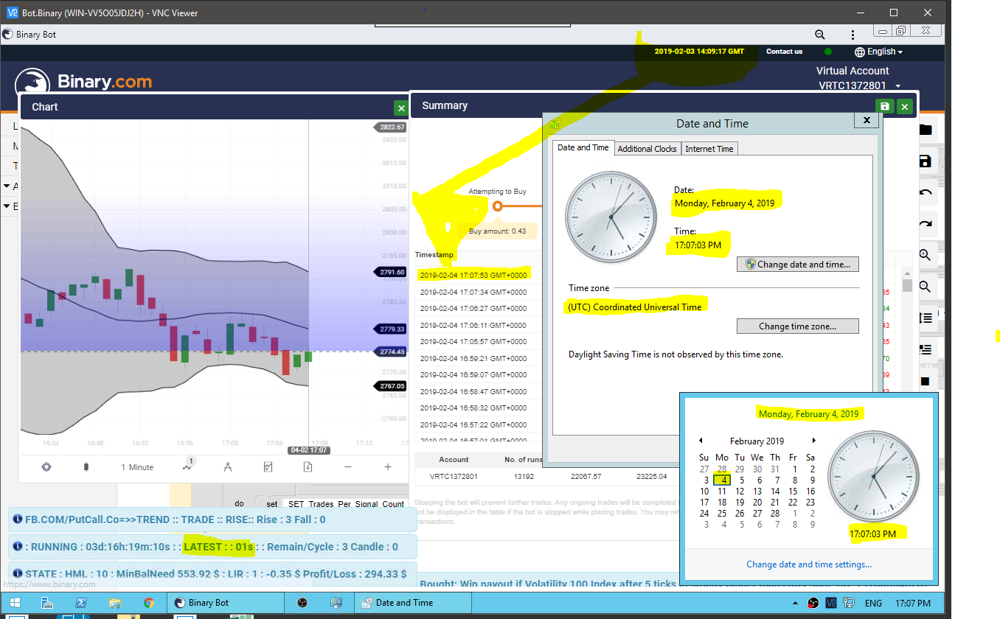1000x619 pixels.
Task: Launch PowerShell from the taskbar
Action: [x=82, y=603]
